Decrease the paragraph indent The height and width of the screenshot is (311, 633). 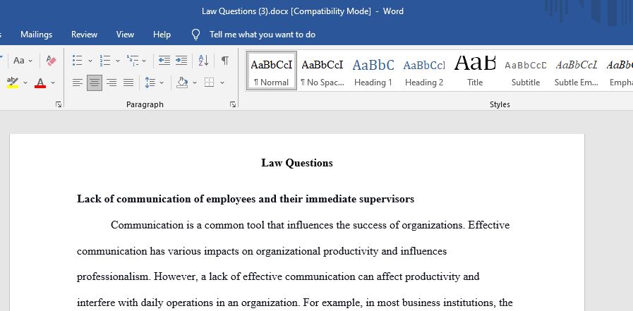click(164, 61)
